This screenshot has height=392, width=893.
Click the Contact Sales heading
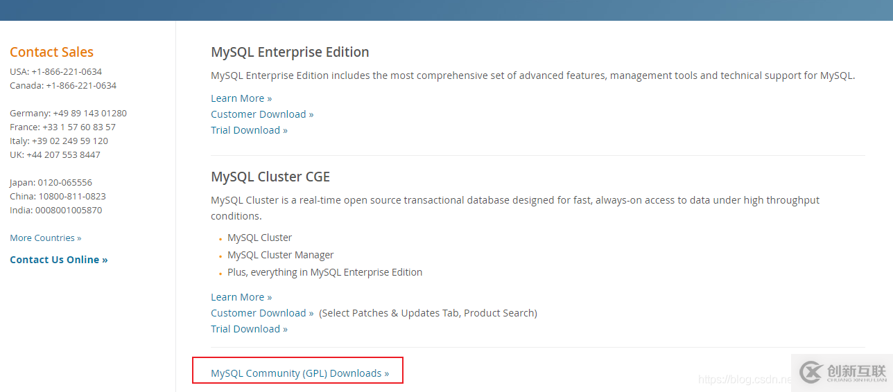tap(51, 53)
